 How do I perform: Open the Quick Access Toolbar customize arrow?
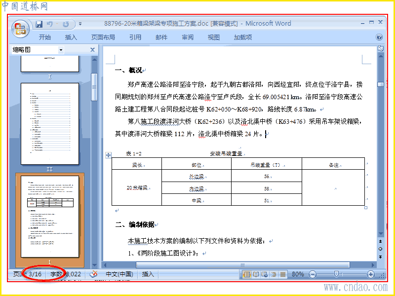80,24
